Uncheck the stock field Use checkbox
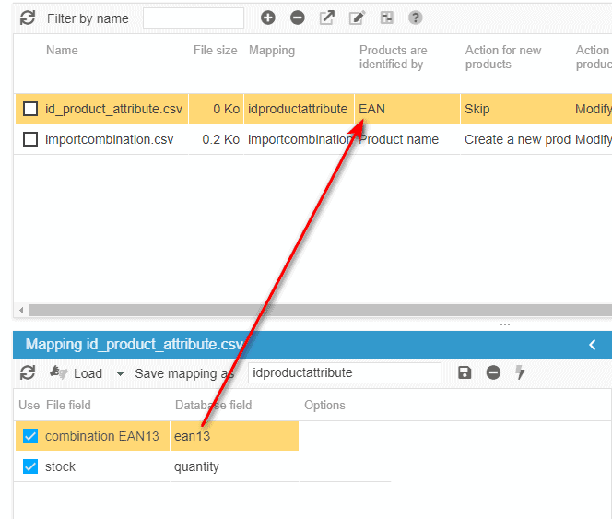This screenshot has width=612, height=519. click(30, 466)
